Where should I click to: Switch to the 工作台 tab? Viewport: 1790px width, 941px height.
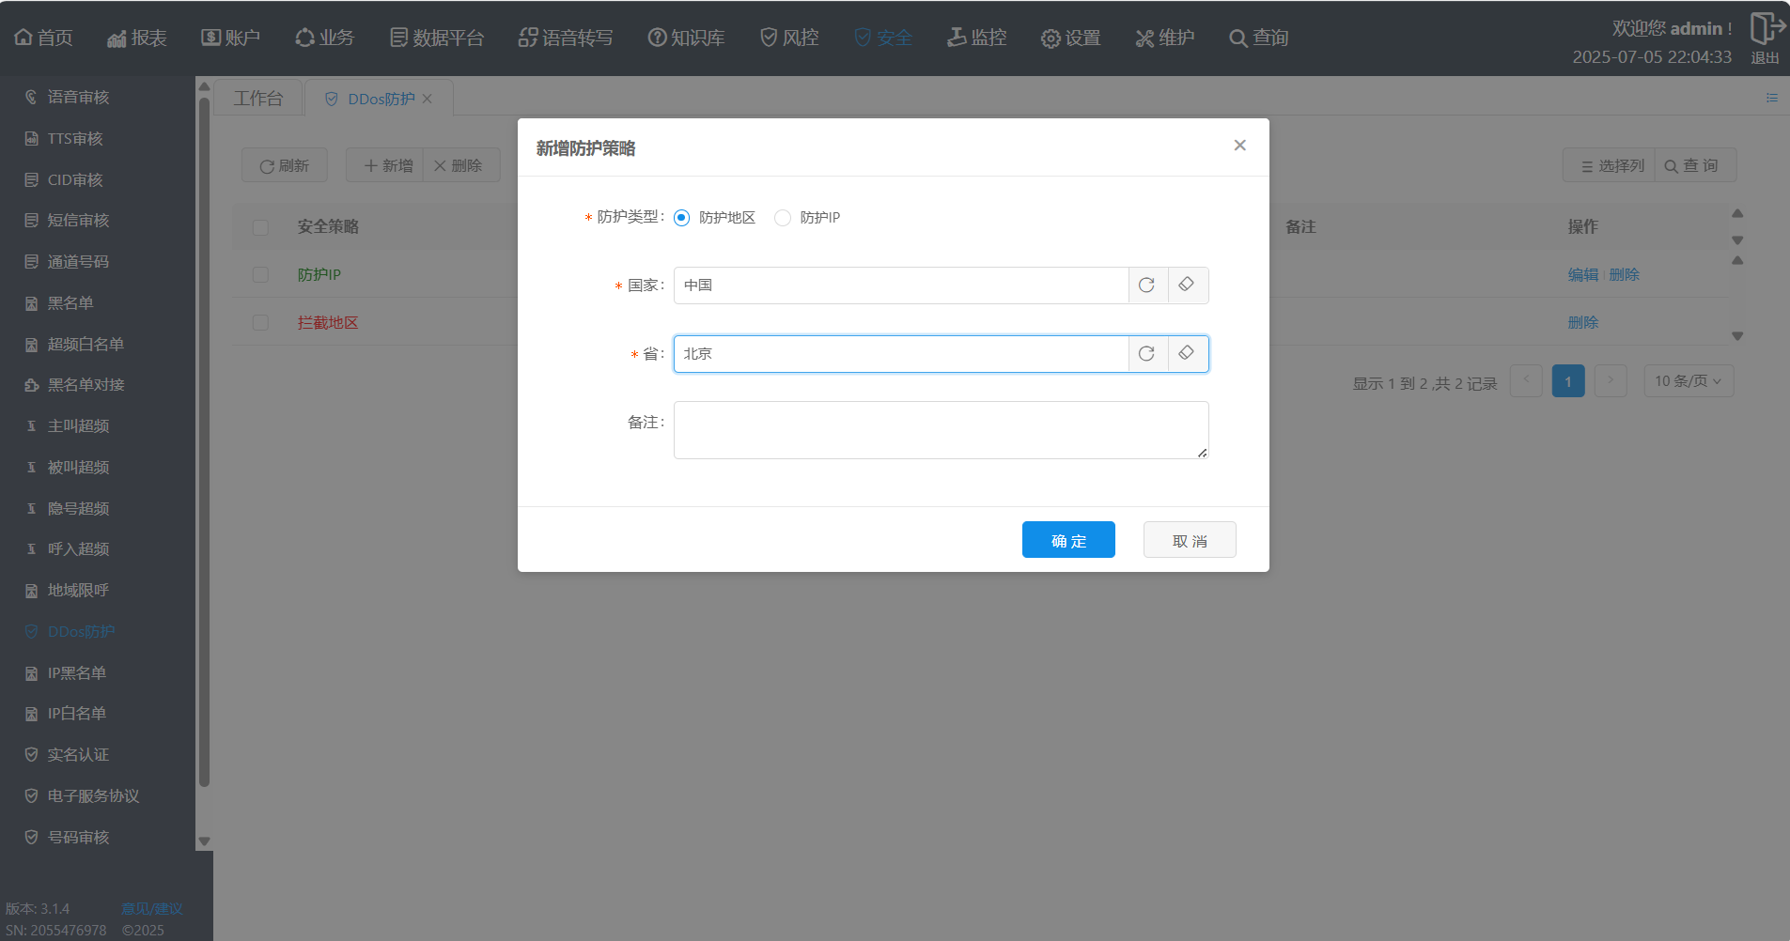(x=258, y=99)
